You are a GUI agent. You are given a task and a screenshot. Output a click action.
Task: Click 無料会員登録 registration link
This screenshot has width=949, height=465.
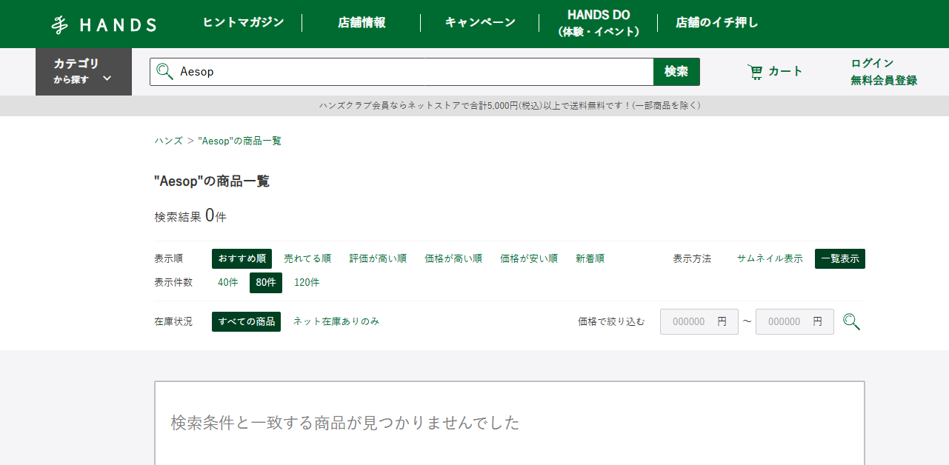point(884,80)
